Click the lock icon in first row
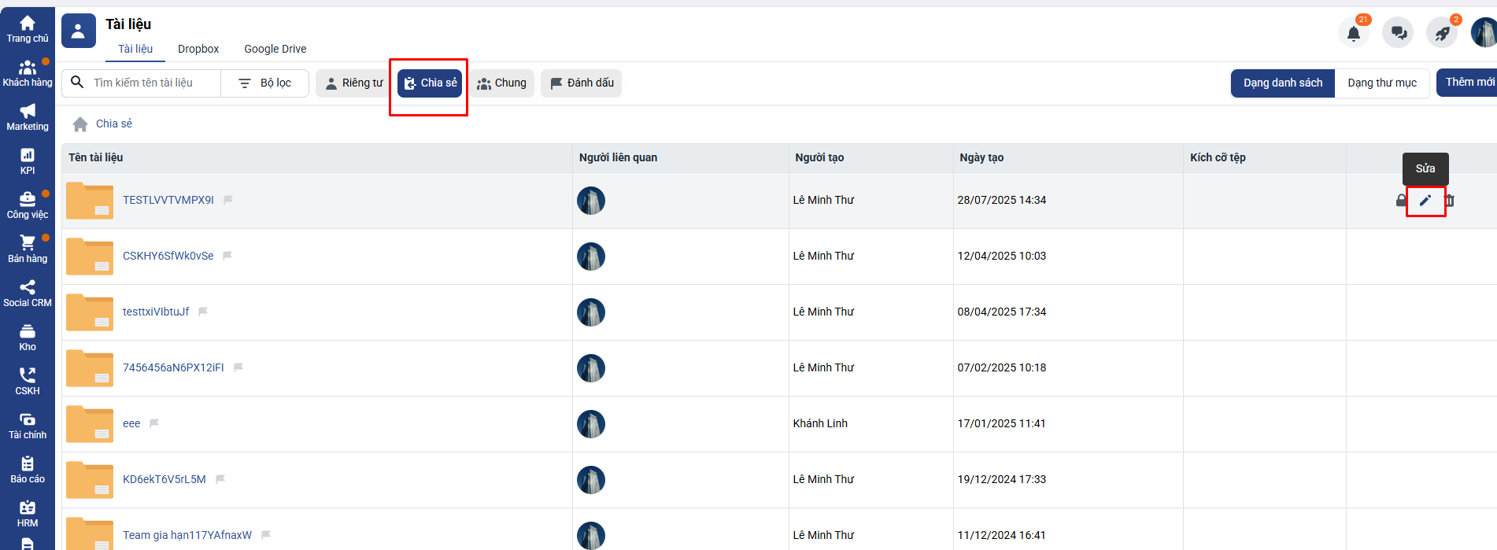Screen dimensions: 1497x550 pyautogui.click(x=1400, y=201)
